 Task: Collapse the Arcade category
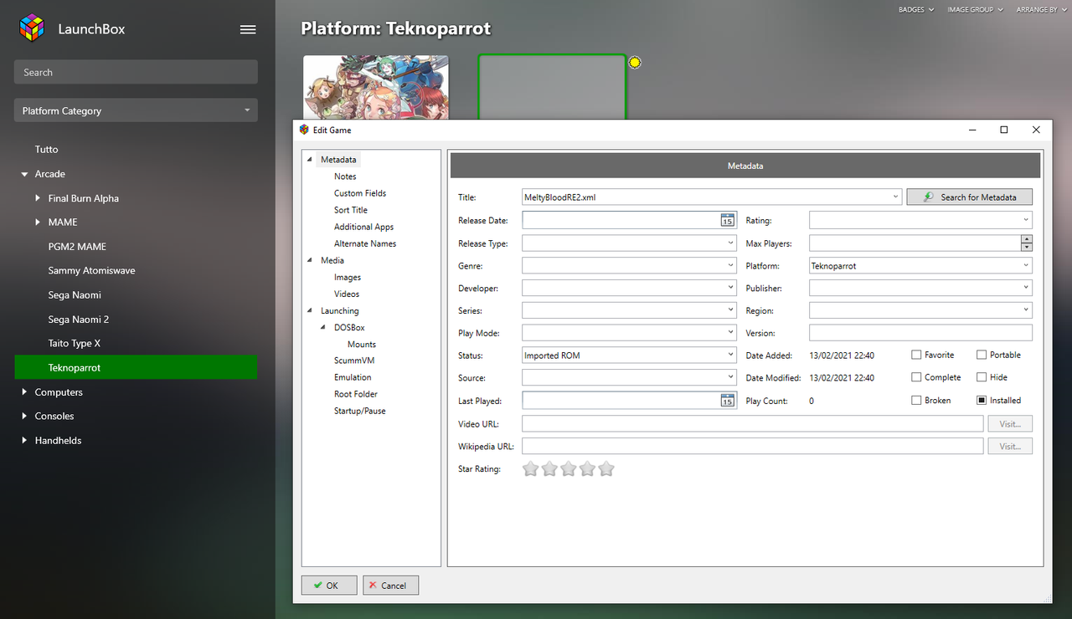[x=24, y=174]
